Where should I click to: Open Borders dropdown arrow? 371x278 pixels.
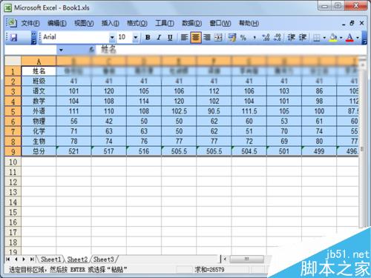pyautogui.click(x=324, y=38)
